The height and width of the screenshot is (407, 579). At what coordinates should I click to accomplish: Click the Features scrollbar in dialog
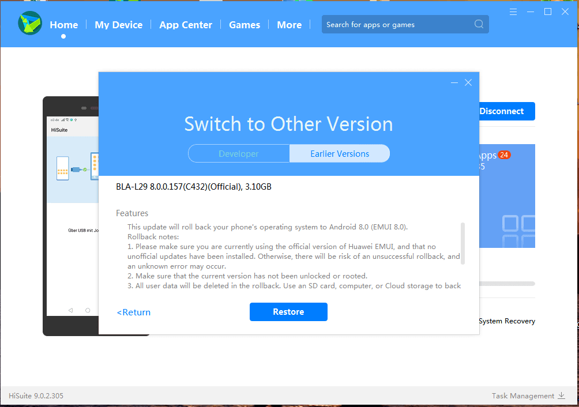pos(463,243)
